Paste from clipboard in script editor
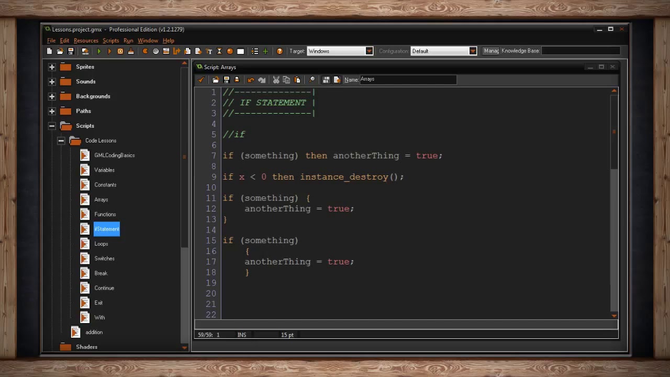The image size is (670, 377). 297,80
